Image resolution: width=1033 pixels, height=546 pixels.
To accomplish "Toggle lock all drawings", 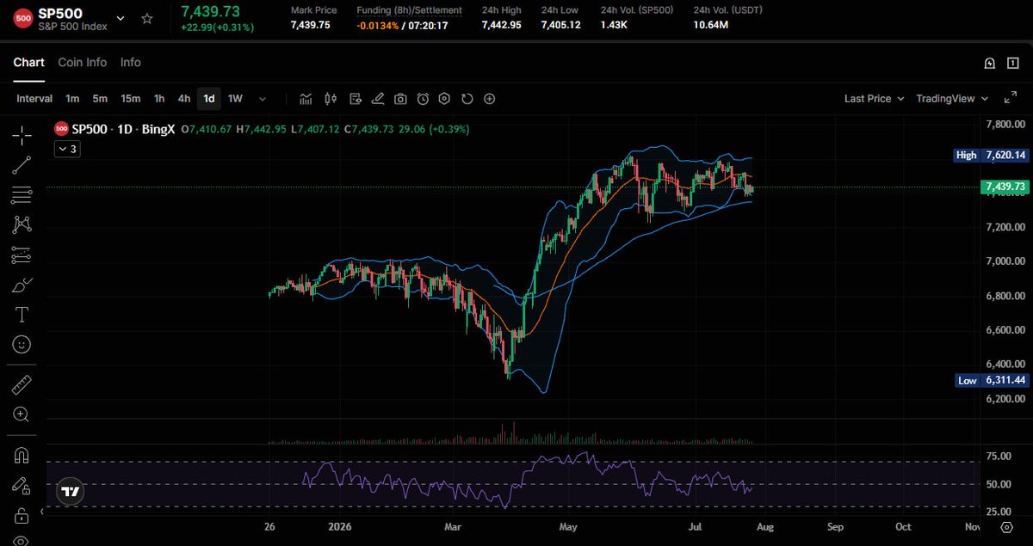I will pos(22,515).
